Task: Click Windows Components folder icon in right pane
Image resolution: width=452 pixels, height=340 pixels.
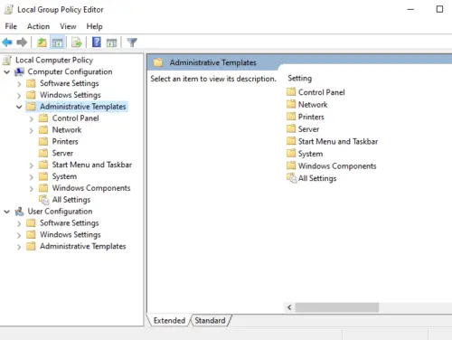Action: [x=291, y=165]
